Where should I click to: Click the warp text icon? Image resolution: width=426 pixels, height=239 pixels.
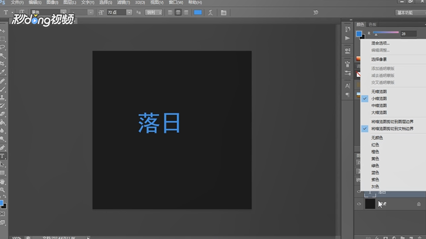[210, 12]
